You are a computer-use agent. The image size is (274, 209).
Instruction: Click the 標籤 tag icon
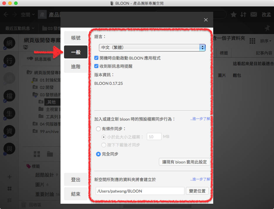[28, 166]
